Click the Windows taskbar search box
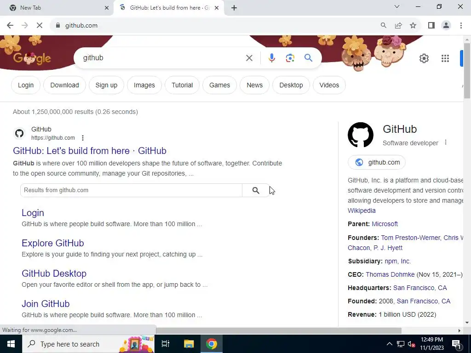This screenshot has height=353, width=471. tap(88, 344)
